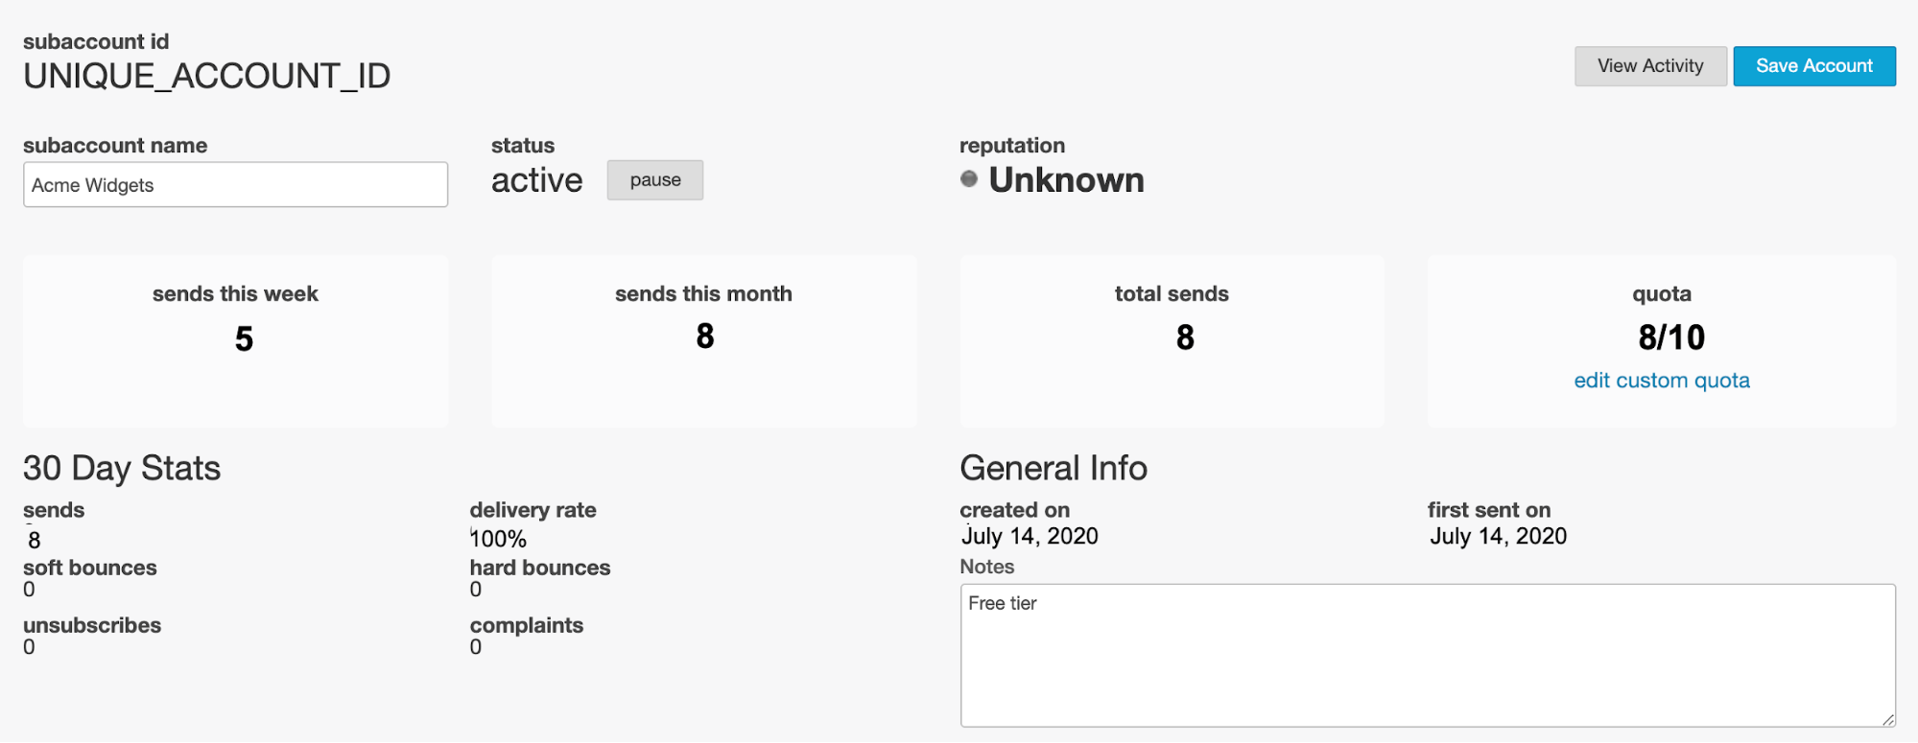
Task: Select the sends this week card
Action: [235, 340]
